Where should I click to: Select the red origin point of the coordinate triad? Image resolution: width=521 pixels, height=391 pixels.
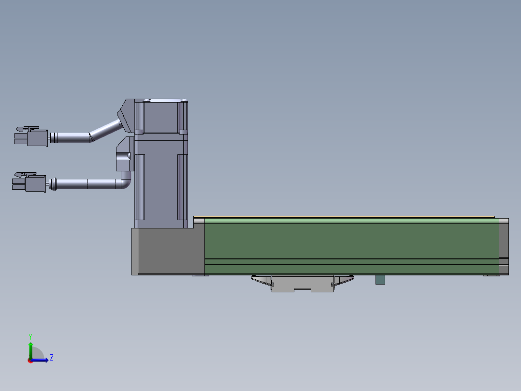pyautogui.click(x=30, y=361)
